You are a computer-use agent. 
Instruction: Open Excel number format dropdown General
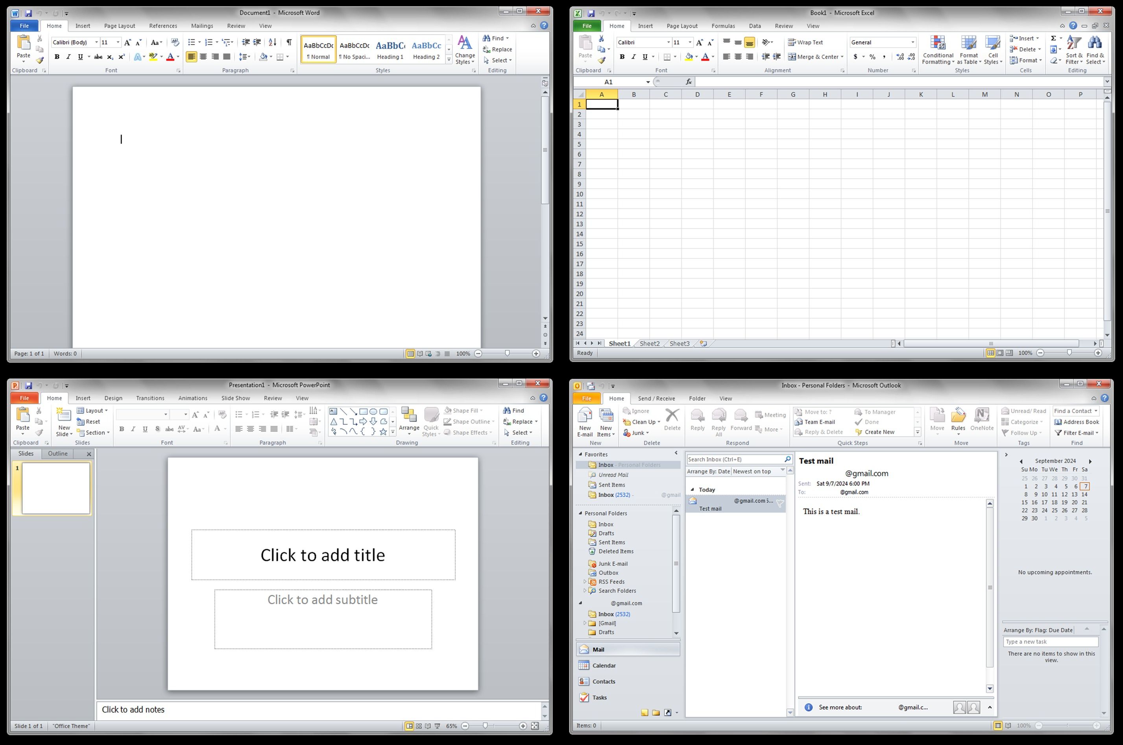(x=912, y=42)
